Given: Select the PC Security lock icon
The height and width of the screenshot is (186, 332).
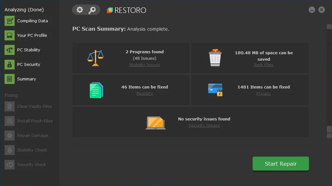Looking at the screenshot, I should coord(9,64).
